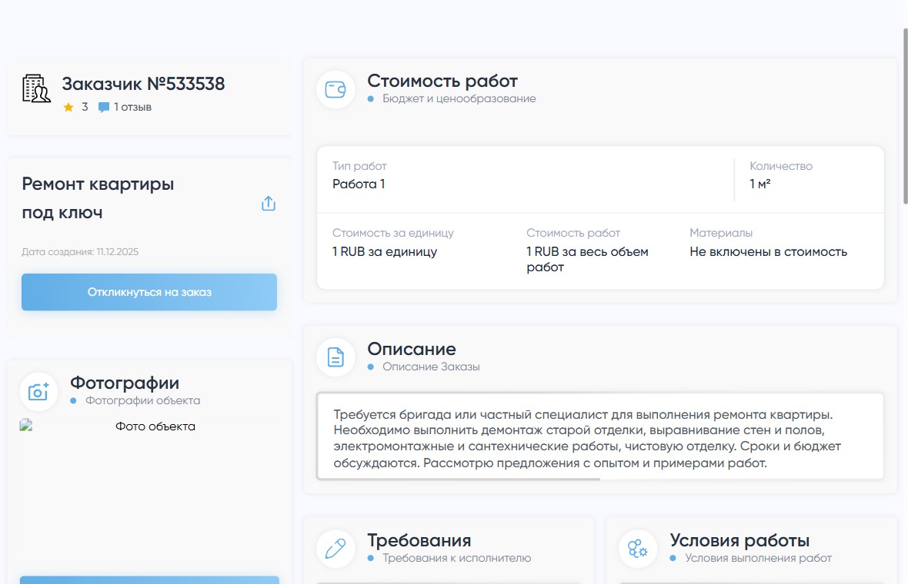Click the Условия выполнения работ subtitle
Image resolution: width=908 pixels, height=584 pixels.
click(x=758, y=558)
